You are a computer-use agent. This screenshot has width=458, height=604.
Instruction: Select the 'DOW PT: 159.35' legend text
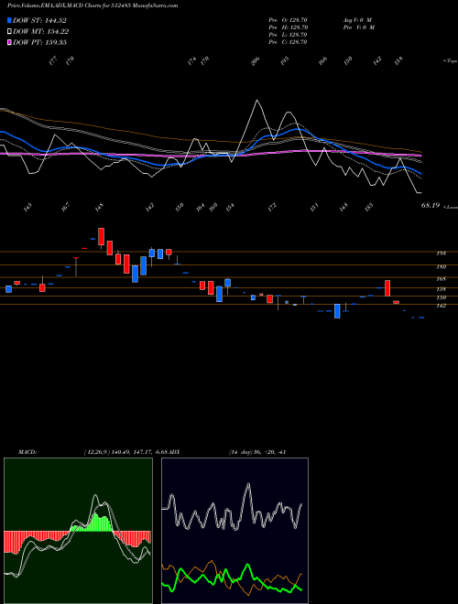(39, 42)
